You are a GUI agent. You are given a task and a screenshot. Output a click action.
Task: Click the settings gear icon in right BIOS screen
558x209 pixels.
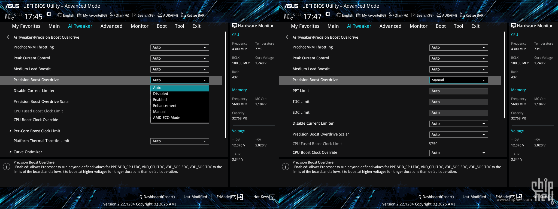328,14
